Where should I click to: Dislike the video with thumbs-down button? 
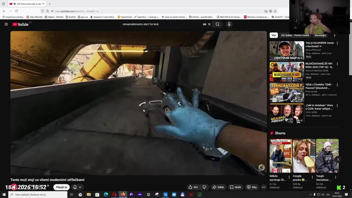click(204, 187)
